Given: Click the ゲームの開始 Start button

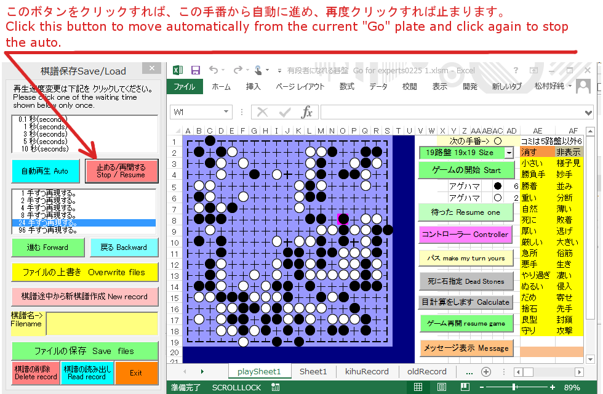Looking at the screenshot, I should [466, 170].
